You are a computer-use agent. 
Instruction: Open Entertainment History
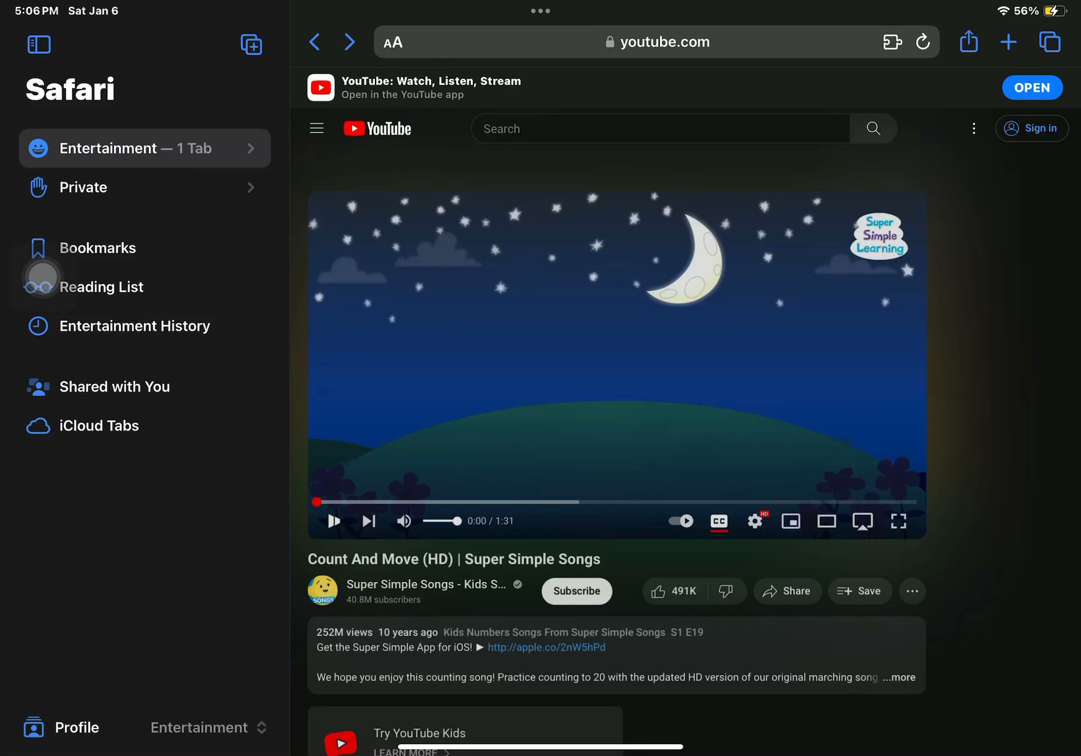134,326
